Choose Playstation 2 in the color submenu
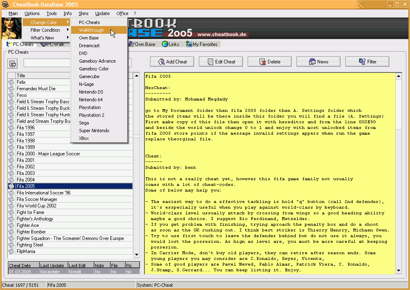This screenshot has height=290, width=410. pos(92,115)
